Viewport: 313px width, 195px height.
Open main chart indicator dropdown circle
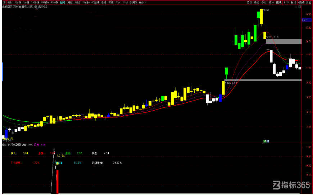tap(36, 6)
